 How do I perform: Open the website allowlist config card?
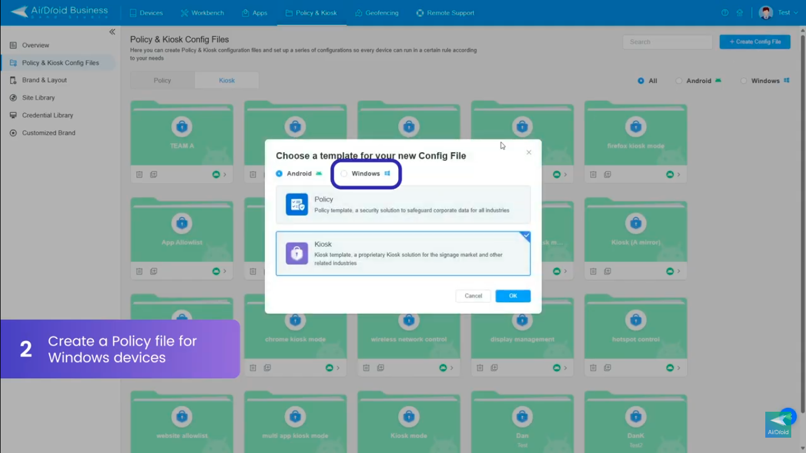[182, 421]
